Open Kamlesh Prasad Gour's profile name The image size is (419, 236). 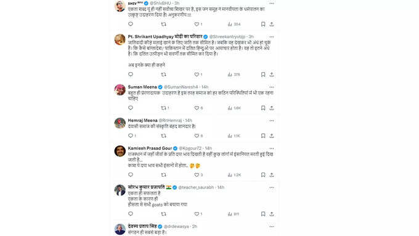coord(150,149)
